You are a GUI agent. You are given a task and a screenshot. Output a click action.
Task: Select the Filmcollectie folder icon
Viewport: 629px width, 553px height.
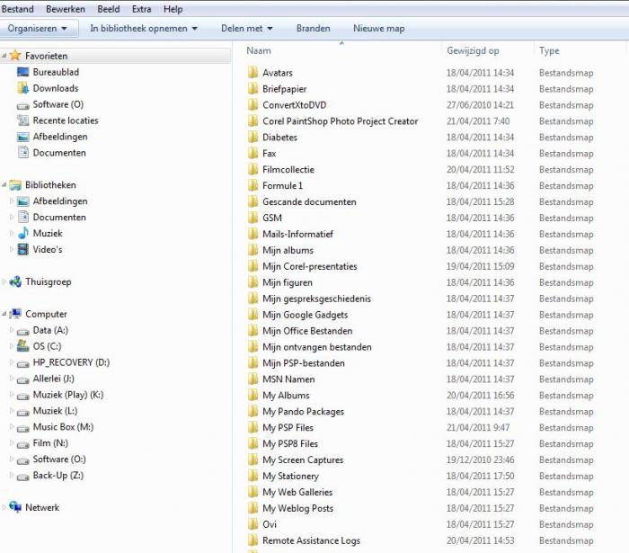pos(252,169)
